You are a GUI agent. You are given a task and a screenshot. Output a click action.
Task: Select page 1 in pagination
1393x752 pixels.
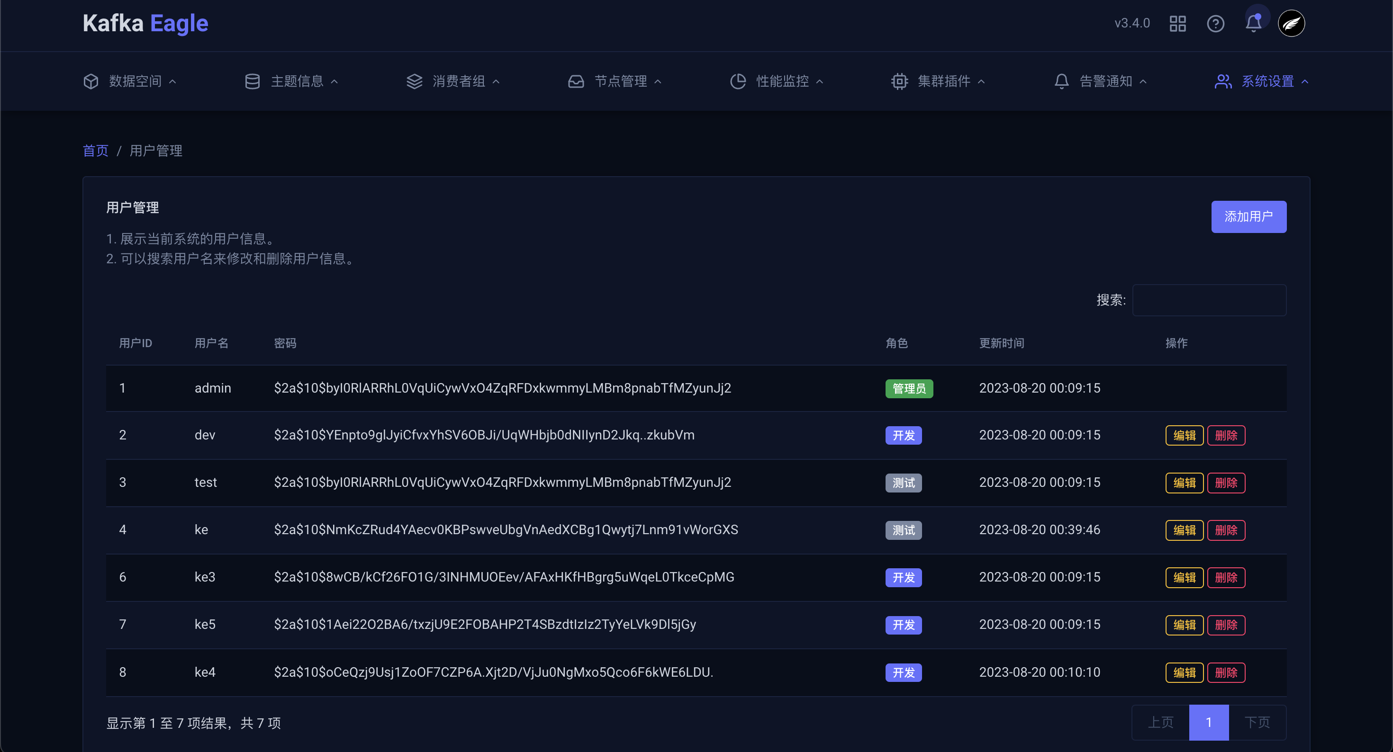(x=1209, y=722)
